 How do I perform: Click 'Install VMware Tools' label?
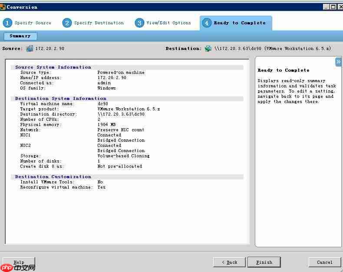point(47,182)
